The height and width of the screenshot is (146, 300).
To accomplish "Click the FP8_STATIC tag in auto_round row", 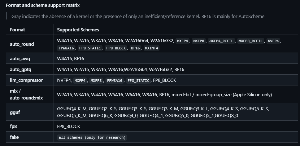I will click(x=90, y=48).
